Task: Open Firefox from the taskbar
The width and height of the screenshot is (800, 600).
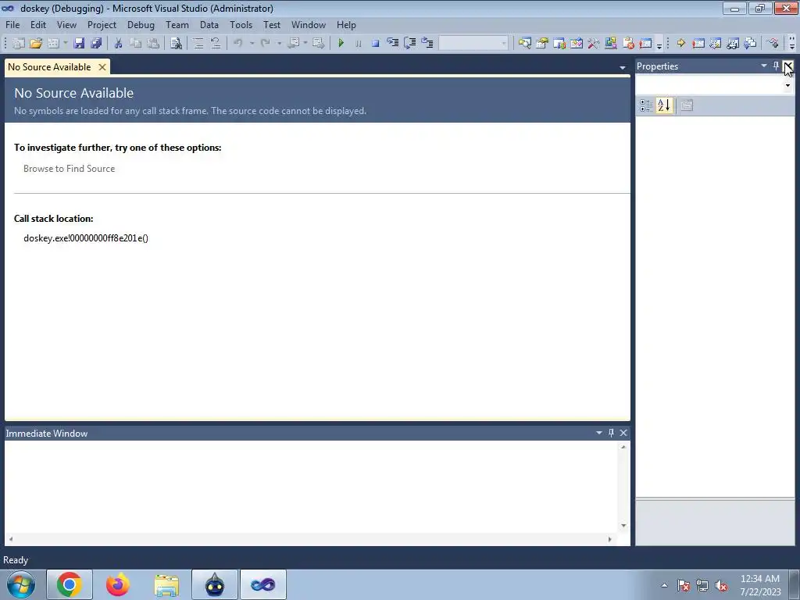Action: (118, 584)
